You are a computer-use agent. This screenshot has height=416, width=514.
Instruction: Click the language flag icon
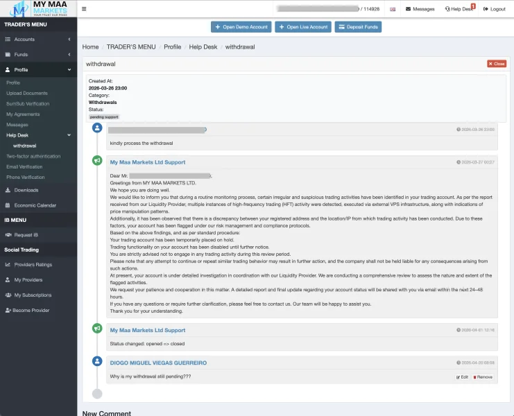click(x=393, y=9)
